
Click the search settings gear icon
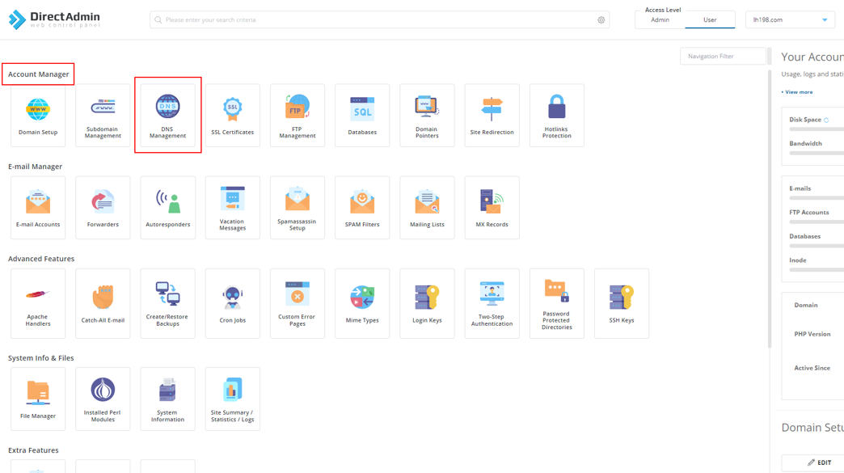tap(601, 20)
